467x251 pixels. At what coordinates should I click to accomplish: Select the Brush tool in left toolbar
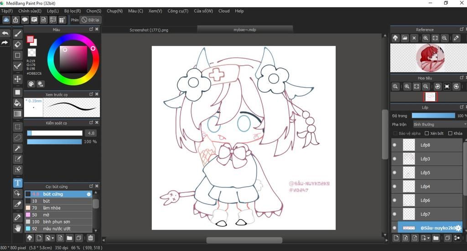pyautogui.click(x=18, y=34)
